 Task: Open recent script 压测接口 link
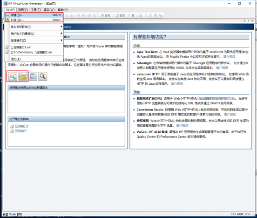pyautogui.click(x=20, y=131)
